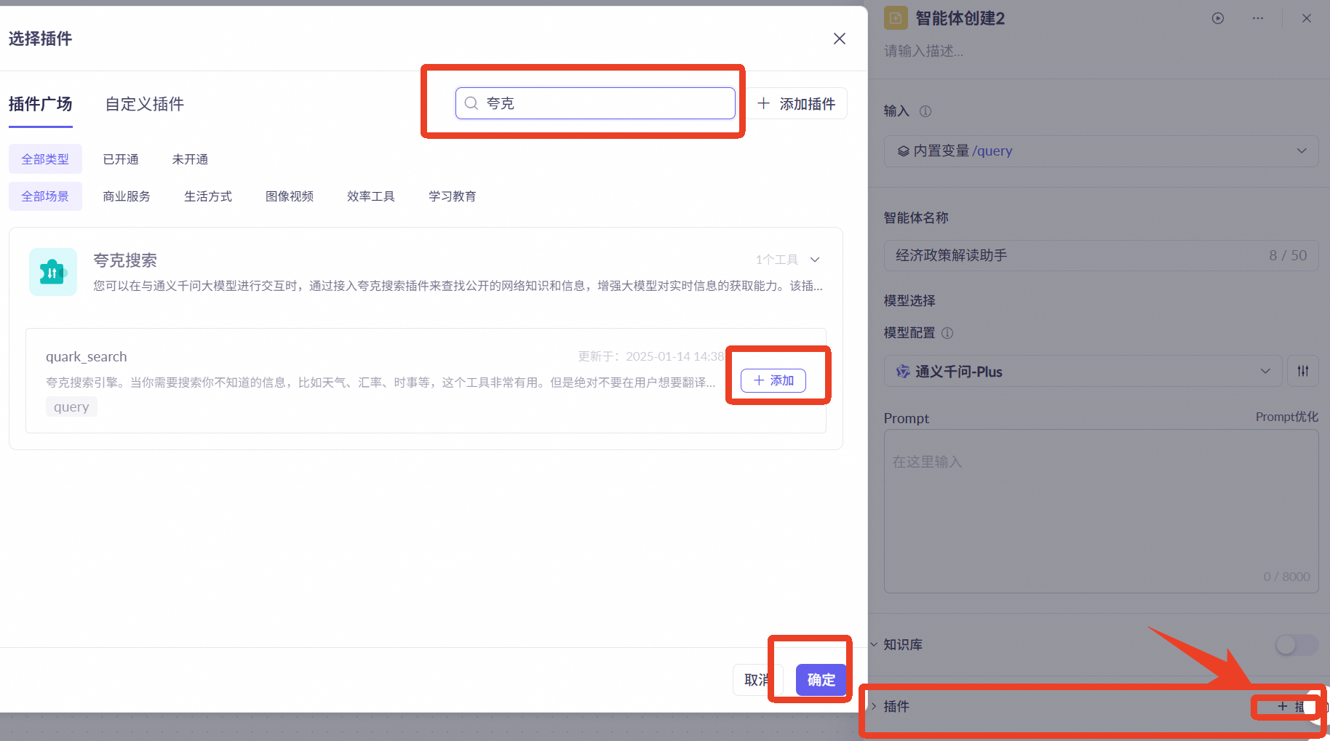The height and width of the screenshot is (741, 1330).
Task: Filter by 生活方式 scenario
Action: click(x=208, y=196)
